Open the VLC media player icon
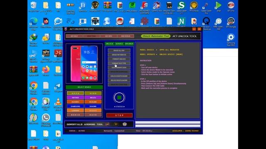The image size is (266, 149). [x=58, y=104]
